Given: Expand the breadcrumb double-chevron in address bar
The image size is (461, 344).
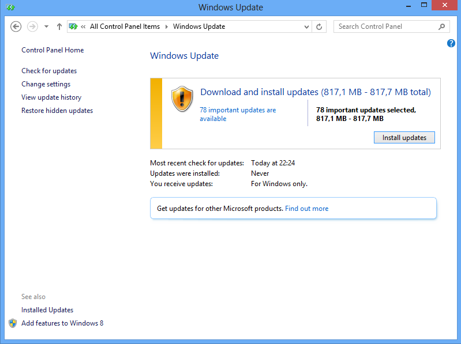Looking at the screenshot, I should 84,27.
